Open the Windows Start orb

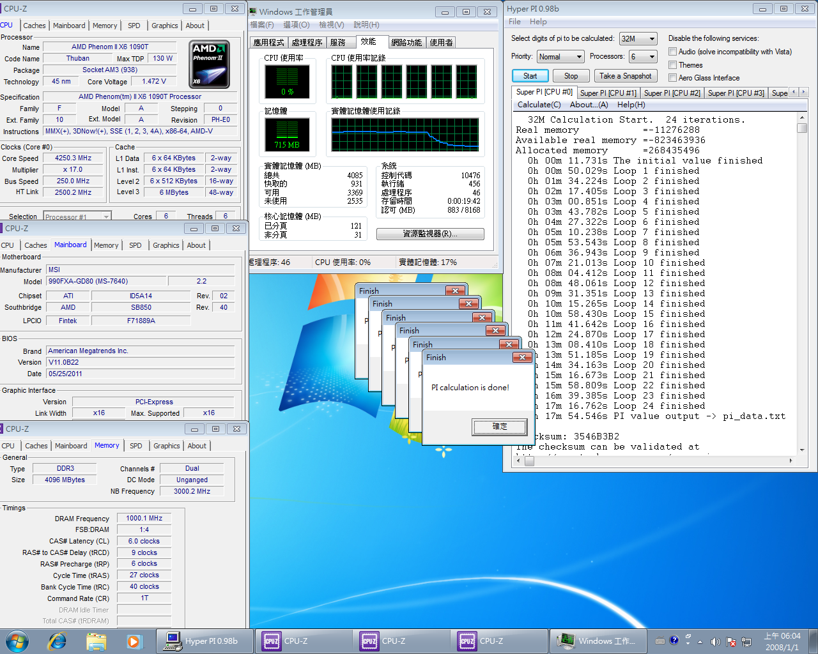coord(17,641)
